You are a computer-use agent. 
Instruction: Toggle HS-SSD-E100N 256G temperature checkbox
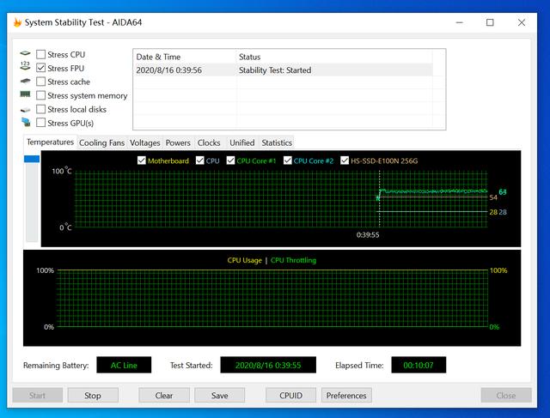[345, 161]
